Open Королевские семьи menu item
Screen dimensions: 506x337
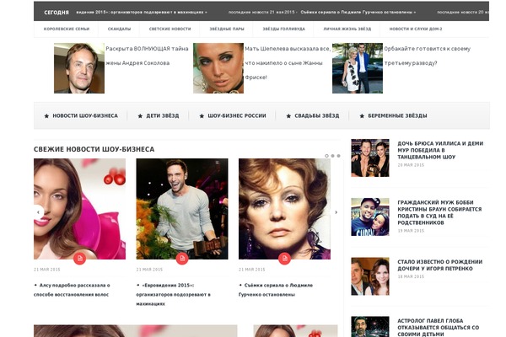pos(67,29)
